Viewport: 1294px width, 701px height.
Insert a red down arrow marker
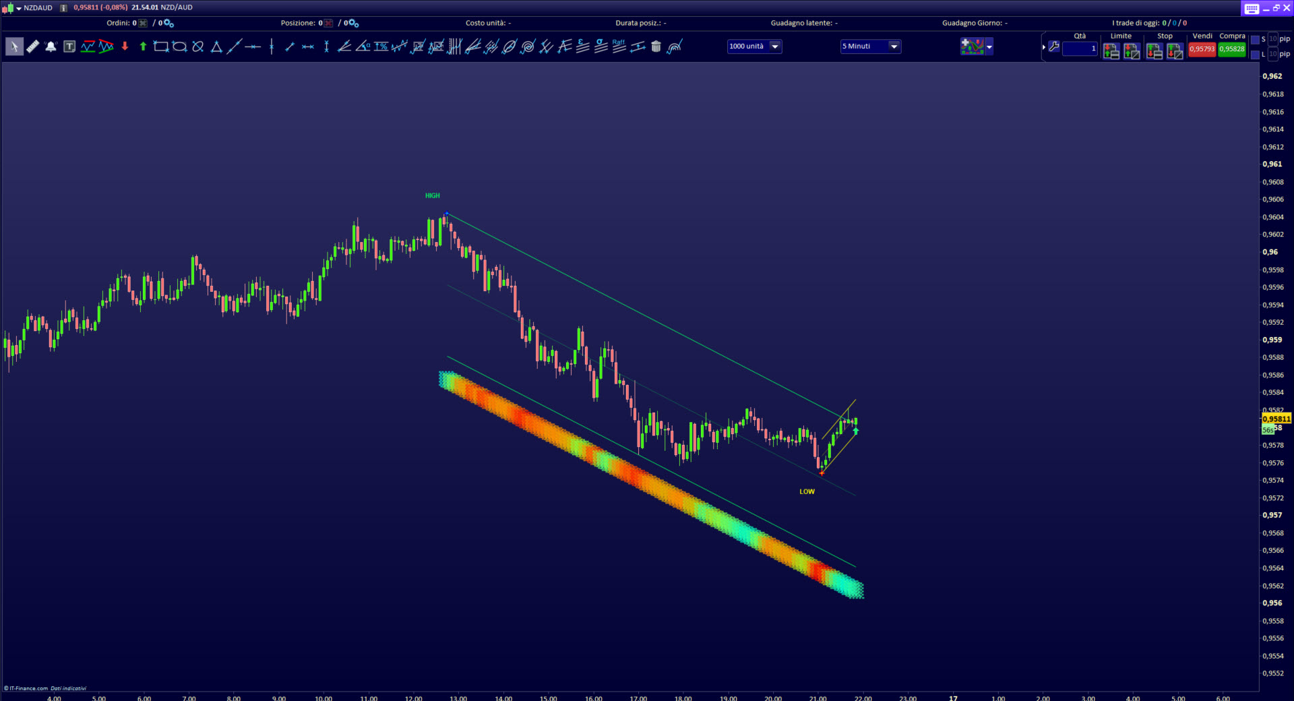point(125,47)
